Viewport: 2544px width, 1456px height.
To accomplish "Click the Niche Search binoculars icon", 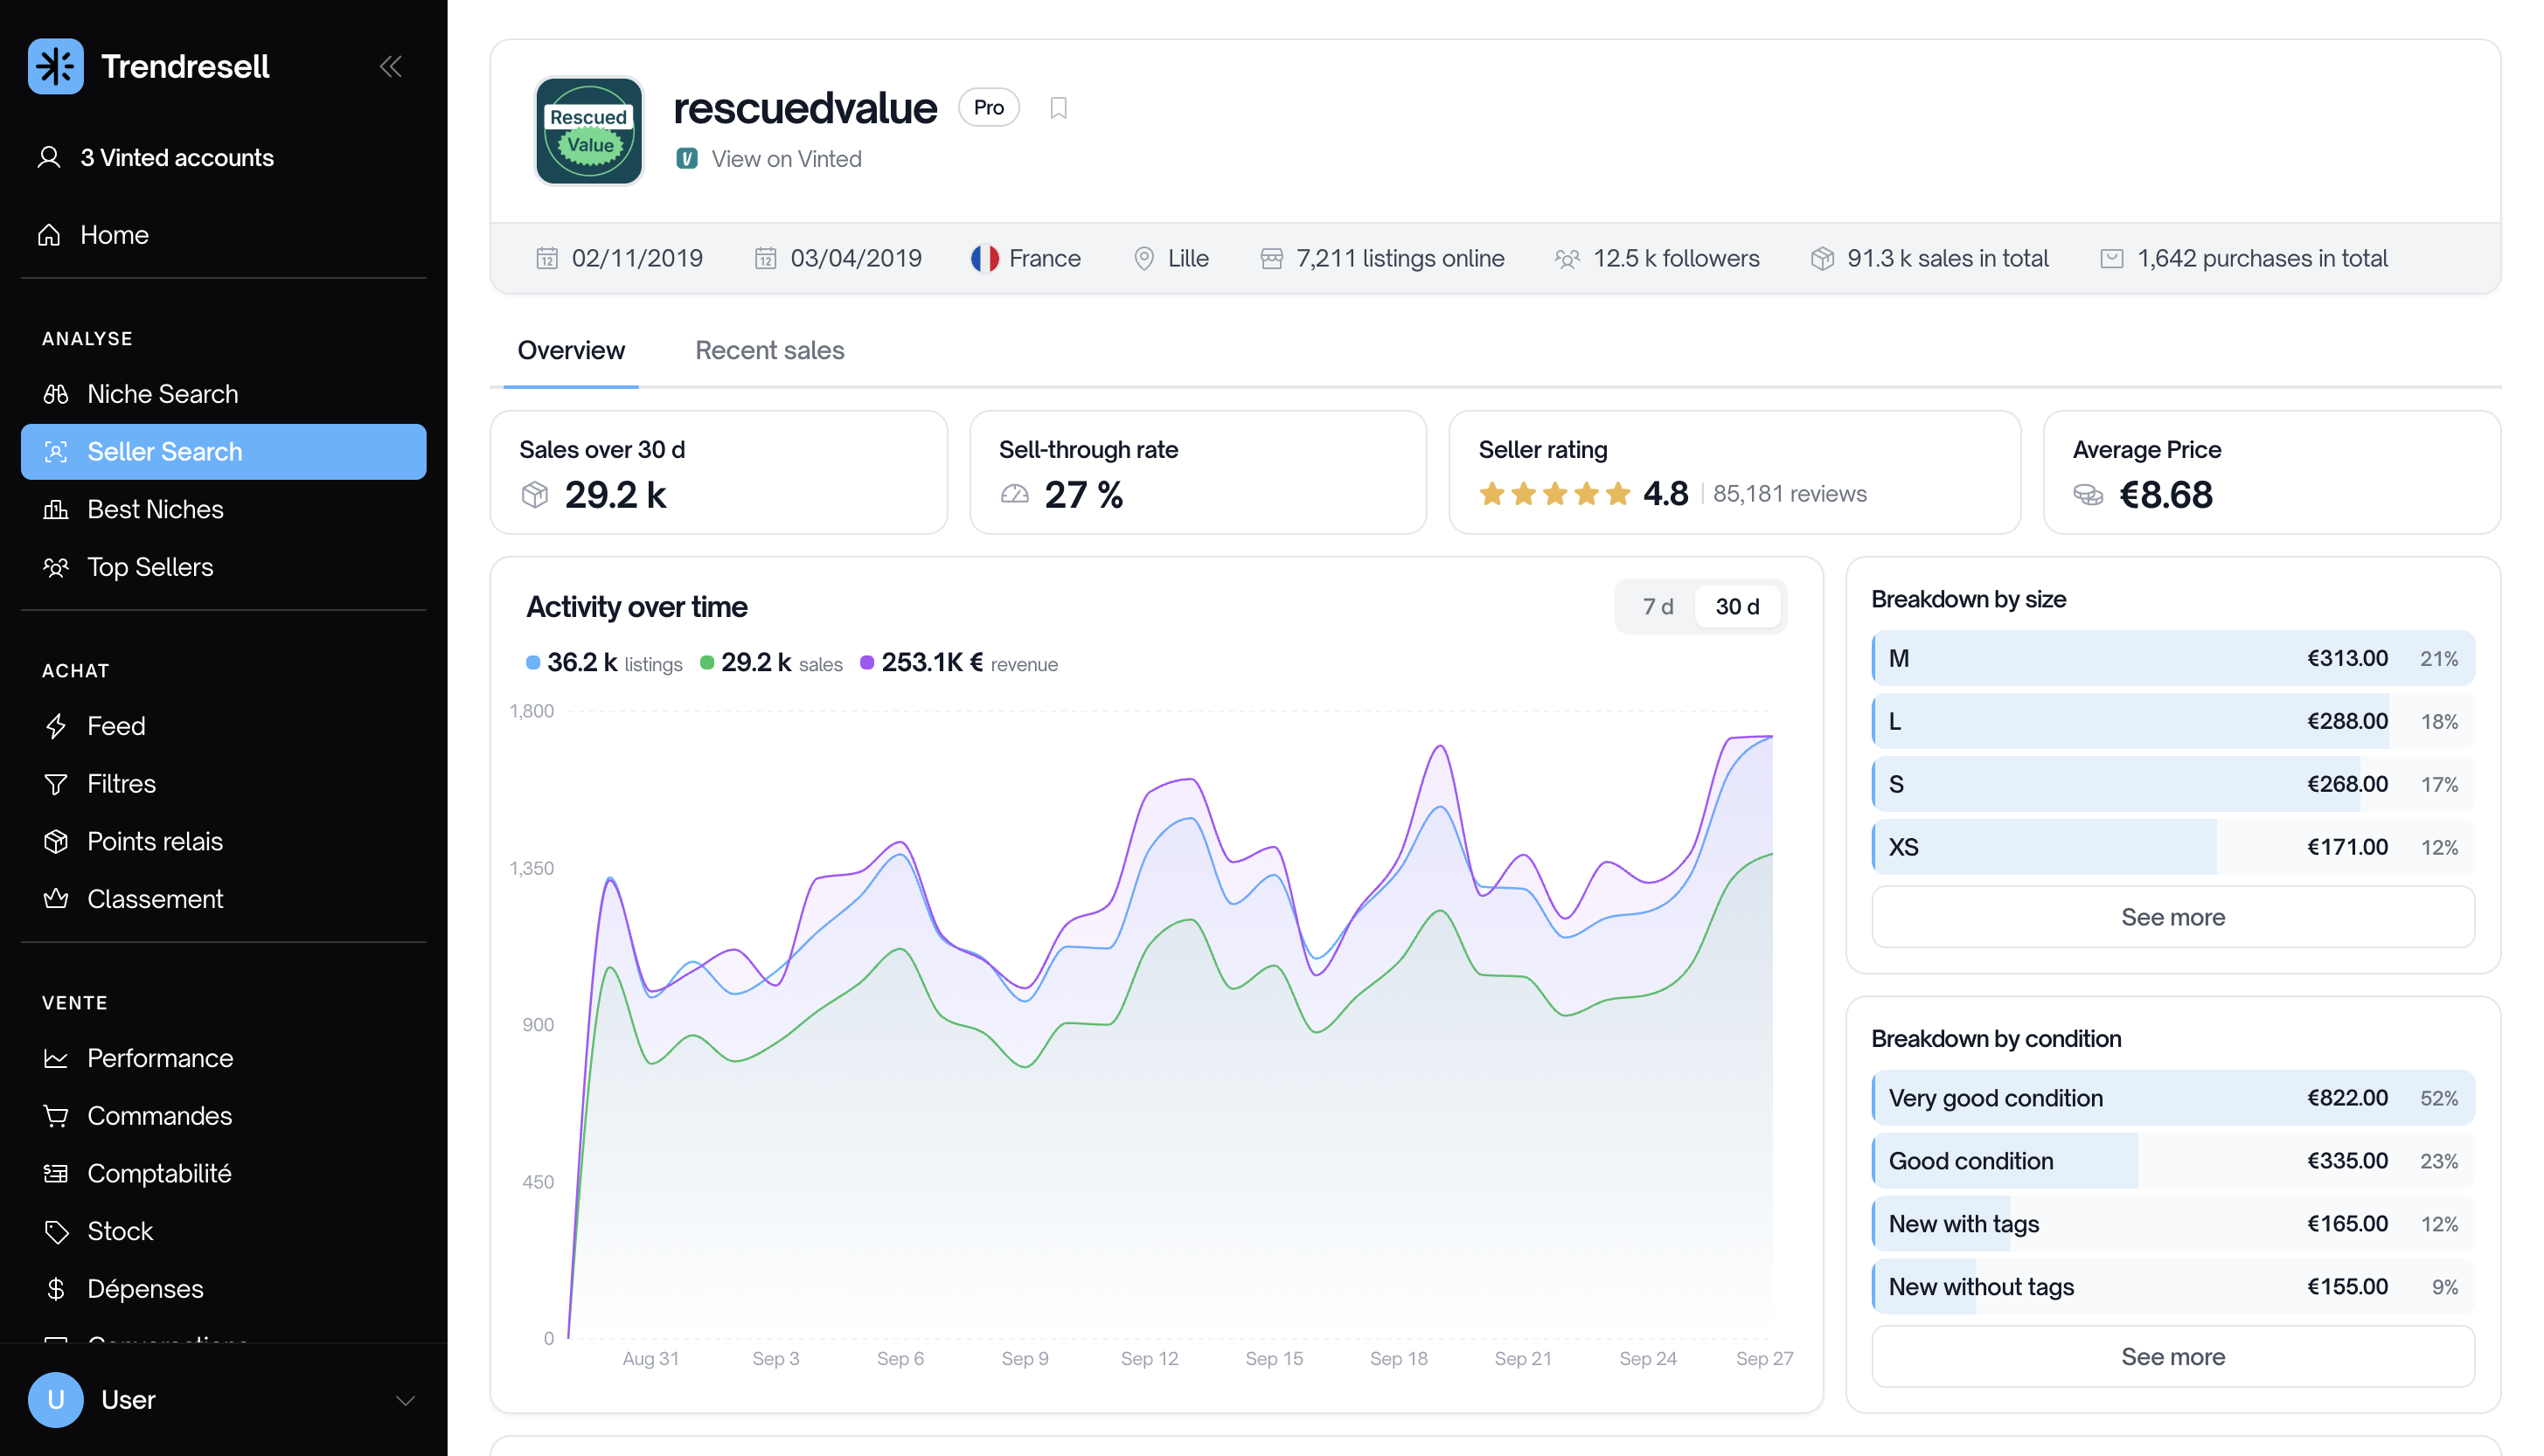I will click(56, 394).
